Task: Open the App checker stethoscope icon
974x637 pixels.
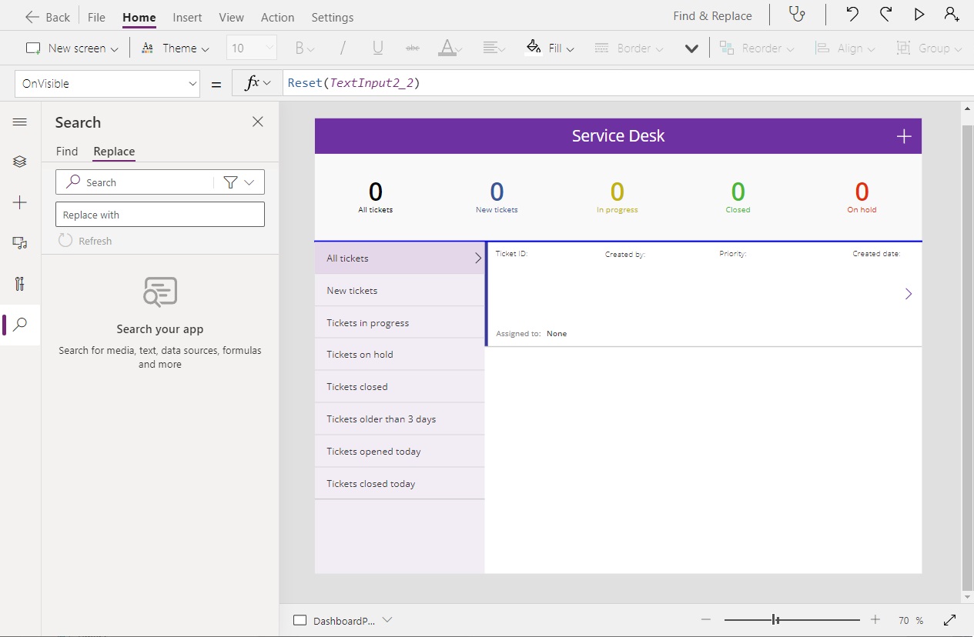Action: pos(798,15)
